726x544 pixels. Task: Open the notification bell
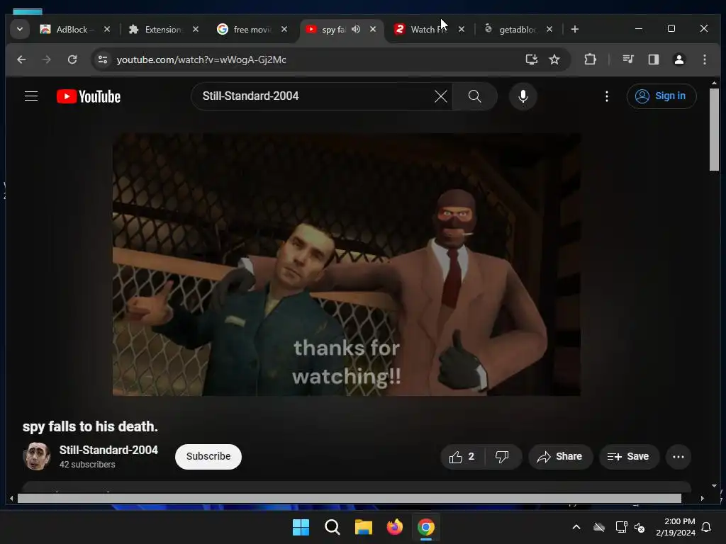[x=707, y=527]
